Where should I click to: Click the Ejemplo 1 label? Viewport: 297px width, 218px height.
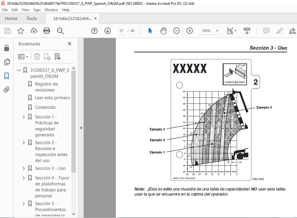point(157,152)
